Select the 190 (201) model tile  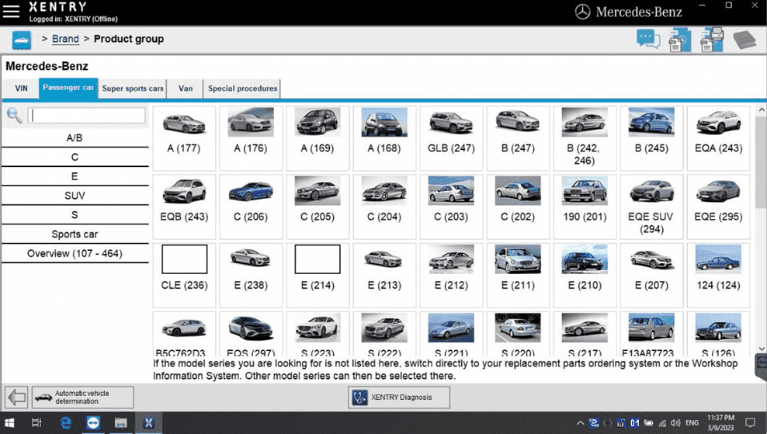[585, 207]
